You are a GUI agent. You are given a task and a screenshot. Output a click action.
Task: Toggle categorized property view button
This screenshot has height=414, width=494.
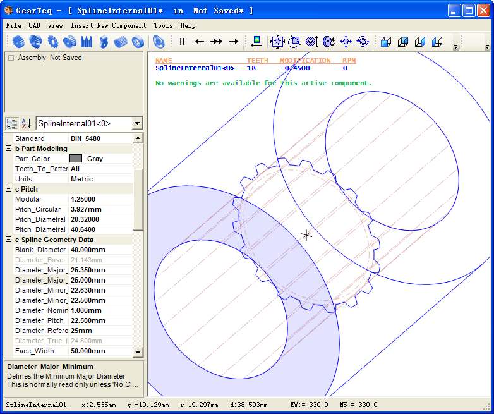point(12,124)
